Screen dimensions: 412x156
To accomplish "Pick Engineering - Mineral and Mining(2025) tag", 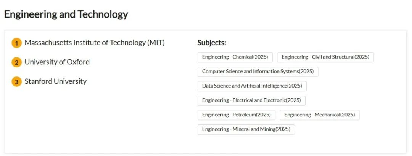I will 246,129.
